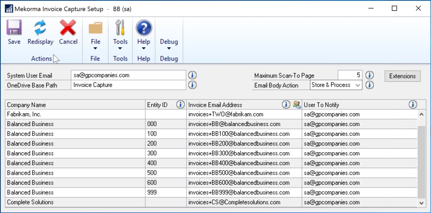Expand the Tools dropdown arrow
This screenshot has height=213, width=431.
120,49
